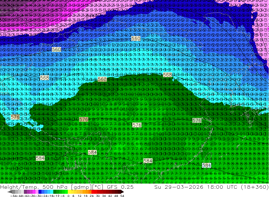Click the positive '24' legend value

pos(92,196)
